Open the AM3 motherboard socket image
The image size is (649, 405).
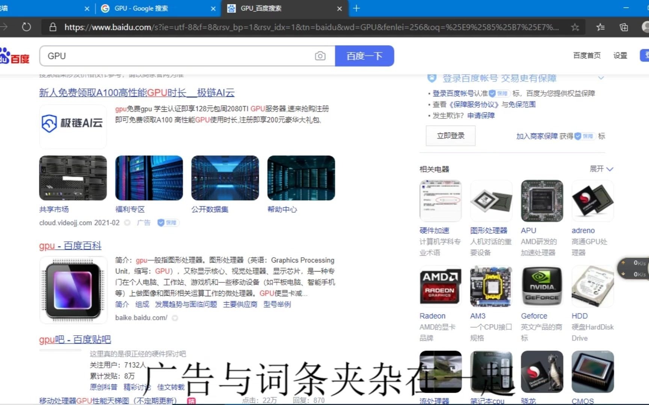(491, 286)
